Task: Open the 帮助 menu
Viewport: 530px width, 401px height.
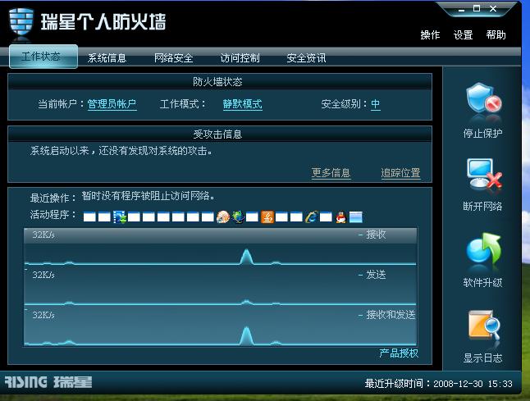Action: [496, 34]
